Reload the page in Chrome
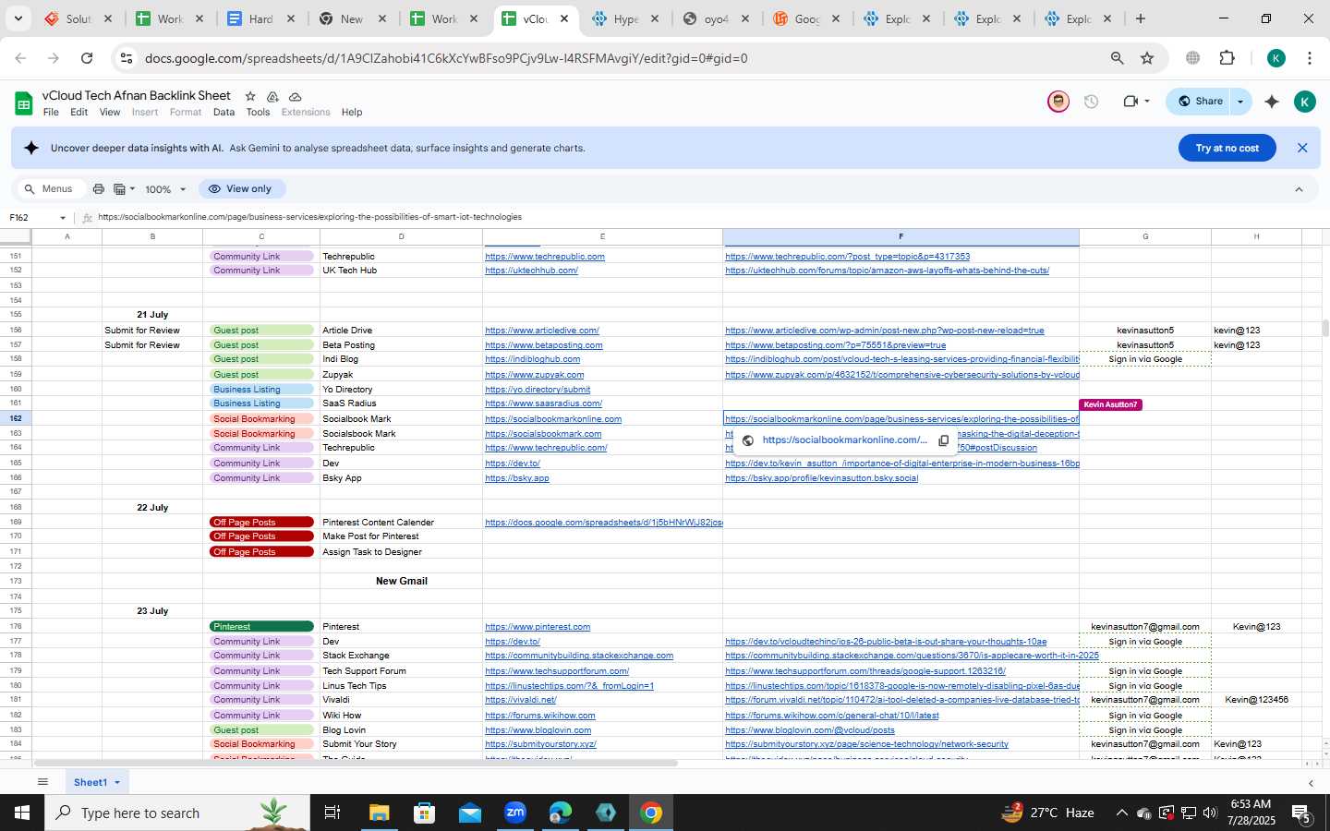Screen dimensions: 1330x831 [87, 58]
